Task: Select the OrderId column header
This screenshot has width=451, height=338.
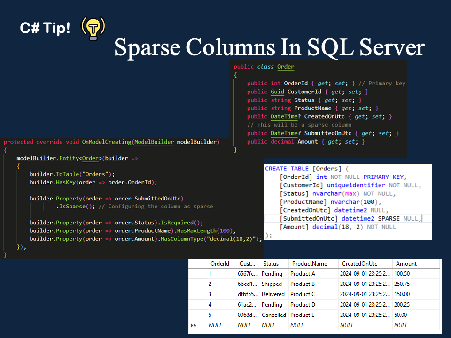Action: 220,264
